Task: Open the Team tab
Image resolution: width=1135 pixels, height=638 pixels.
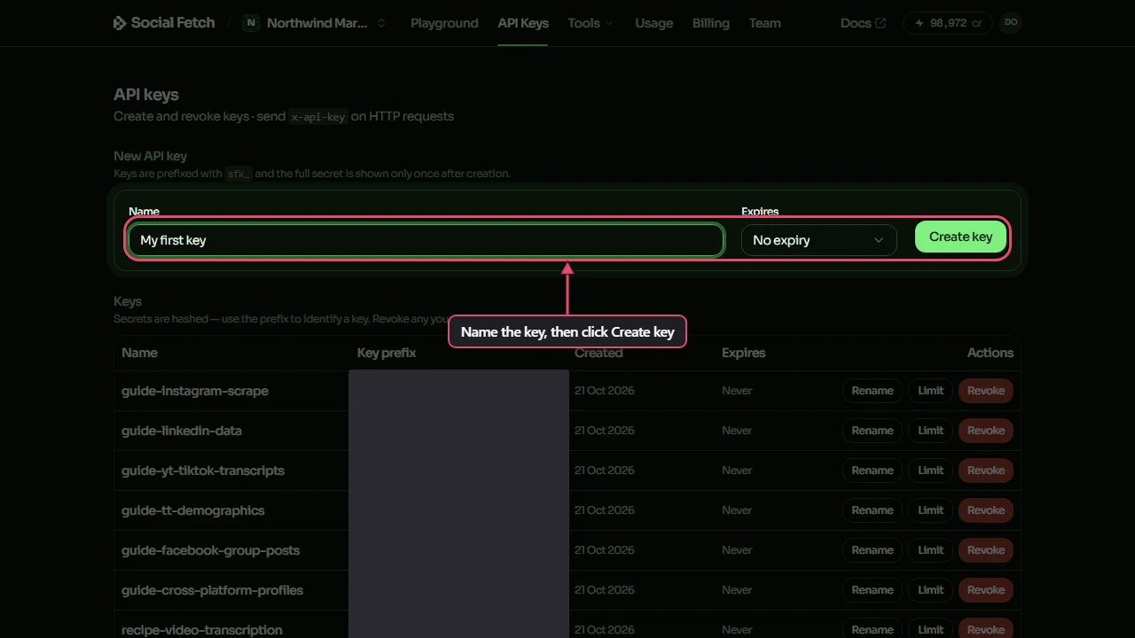Action: [764, 23]
